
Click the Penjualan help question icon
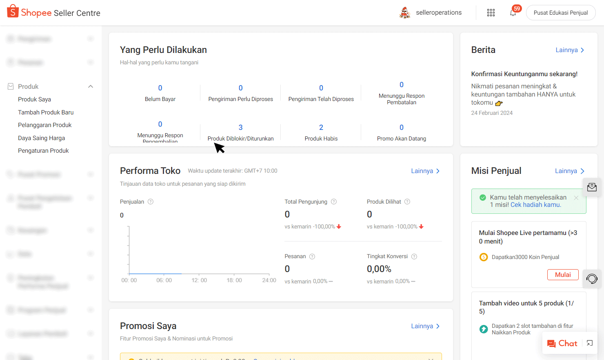pos(151,202)
